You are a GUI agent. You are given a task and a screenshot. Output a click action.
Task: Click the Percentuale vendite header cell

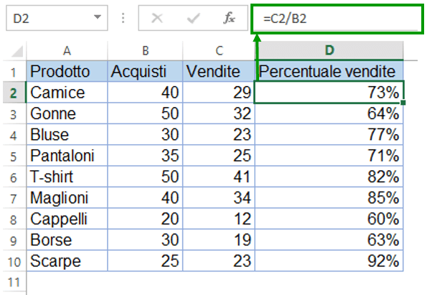pyautogui.click(x=329, y=71)
